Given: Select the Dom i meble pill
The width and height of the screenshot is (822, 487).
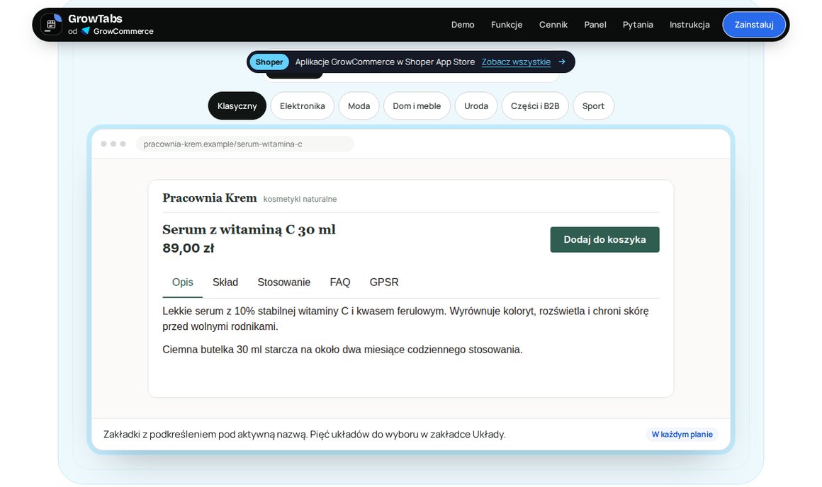Looking at the screenshot, I should click(x=417, y=105).
